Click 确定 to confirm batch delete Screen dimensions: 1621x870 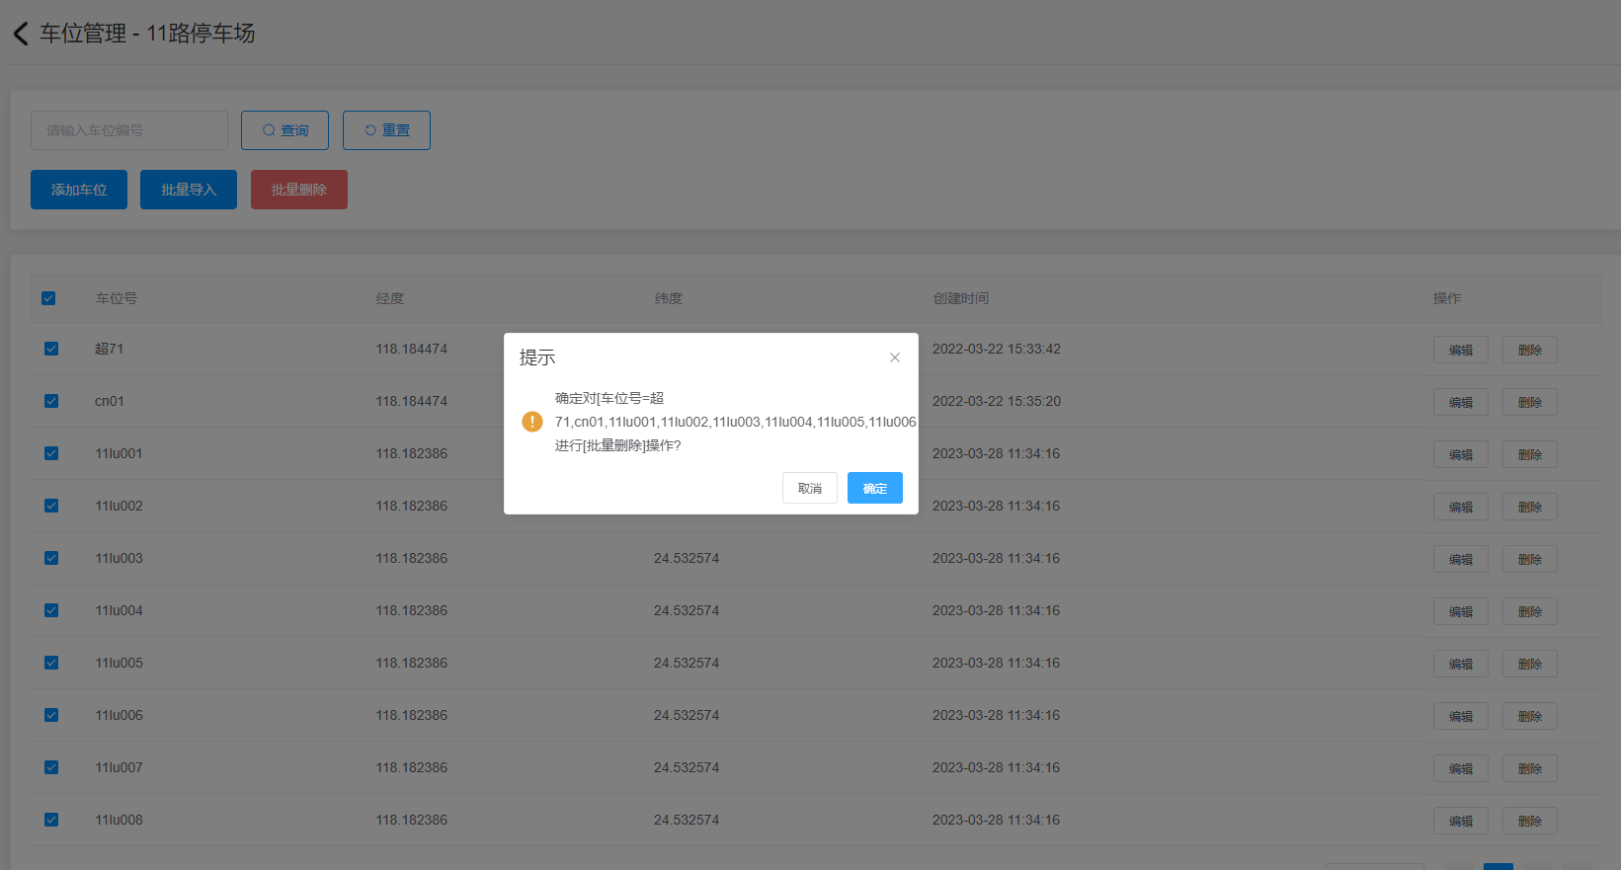tap(874, 488)
